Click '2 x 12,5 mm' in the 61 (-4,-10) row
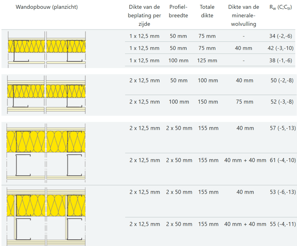Image resolution: width=297 pixels, height=246 pixels. pos(145,160)
